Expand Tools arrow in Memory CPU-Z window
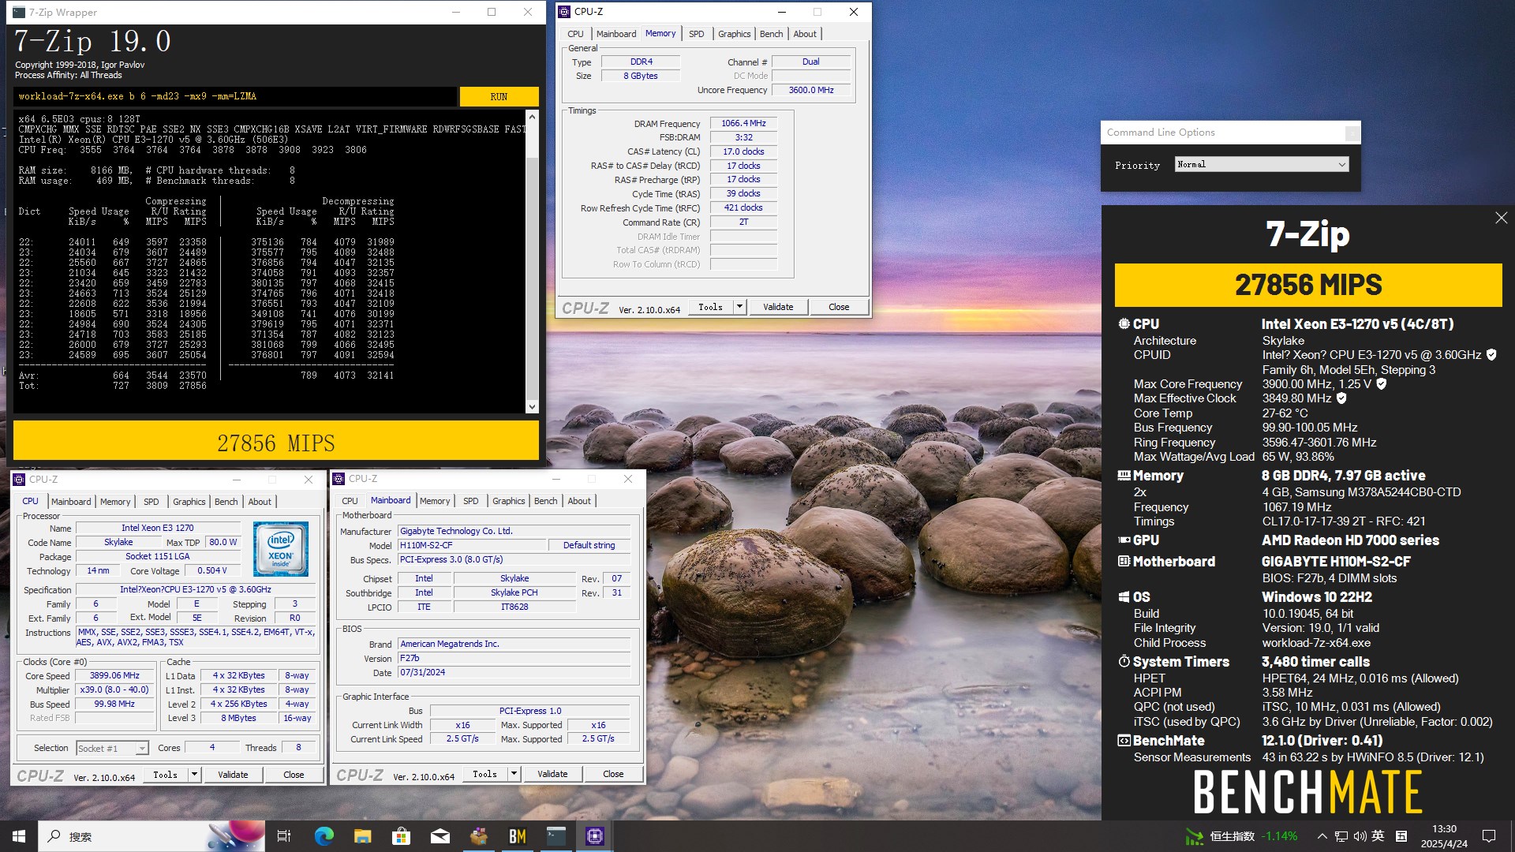The image size is (1515, 852). tap(739, 307)
